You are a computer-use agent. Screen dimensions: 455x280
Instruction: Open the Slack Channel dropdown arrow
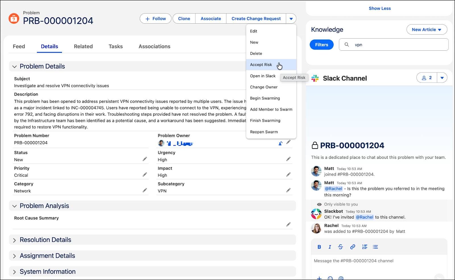click(x=442, y=78)
